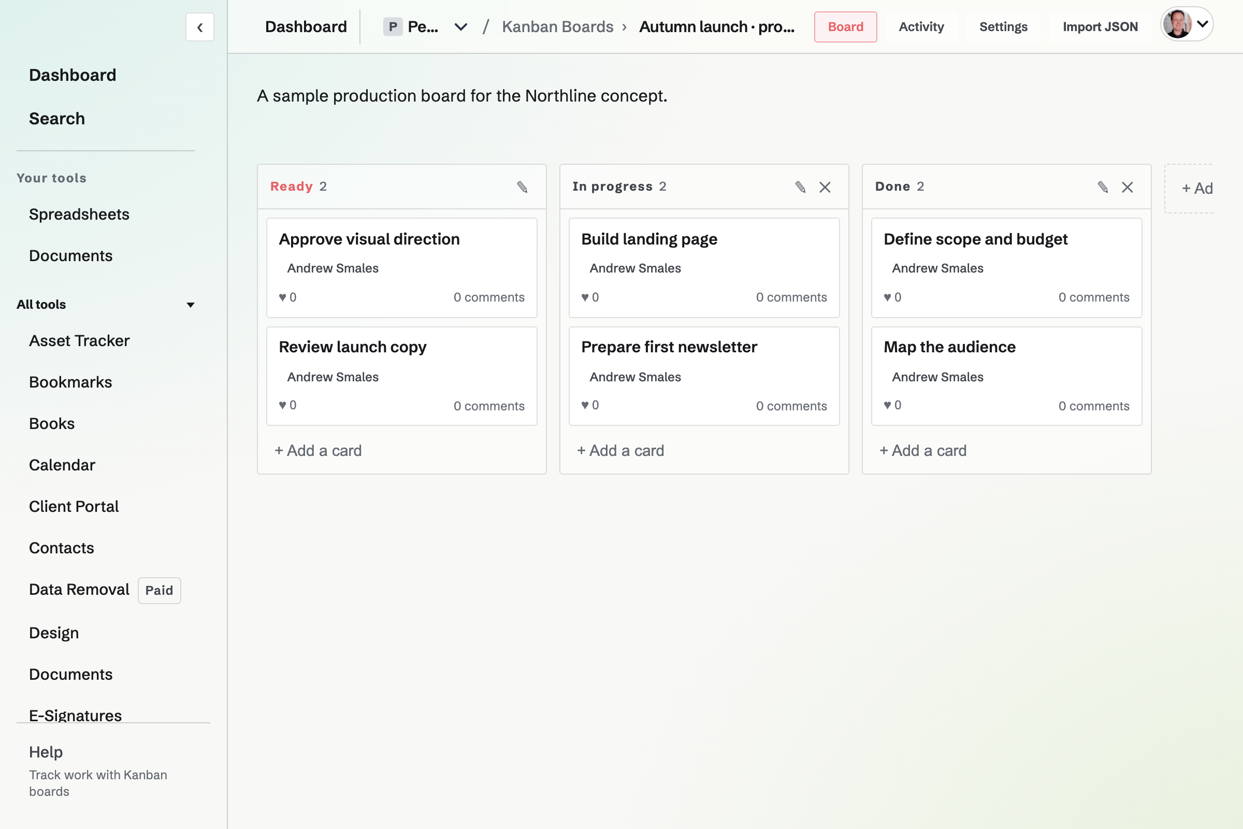Screen dimensions: 1243x829
Task: Like the Map the audience card
Action: 892,405
